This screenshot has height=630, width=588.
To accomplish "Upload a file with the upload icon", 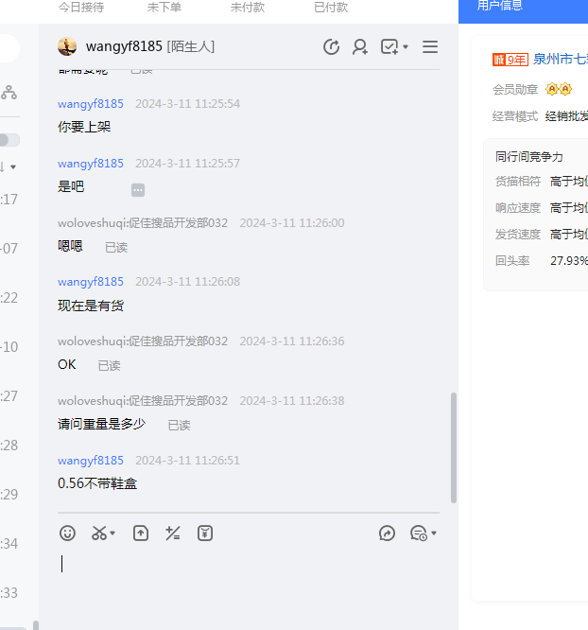I will click(x=141, y=534).
